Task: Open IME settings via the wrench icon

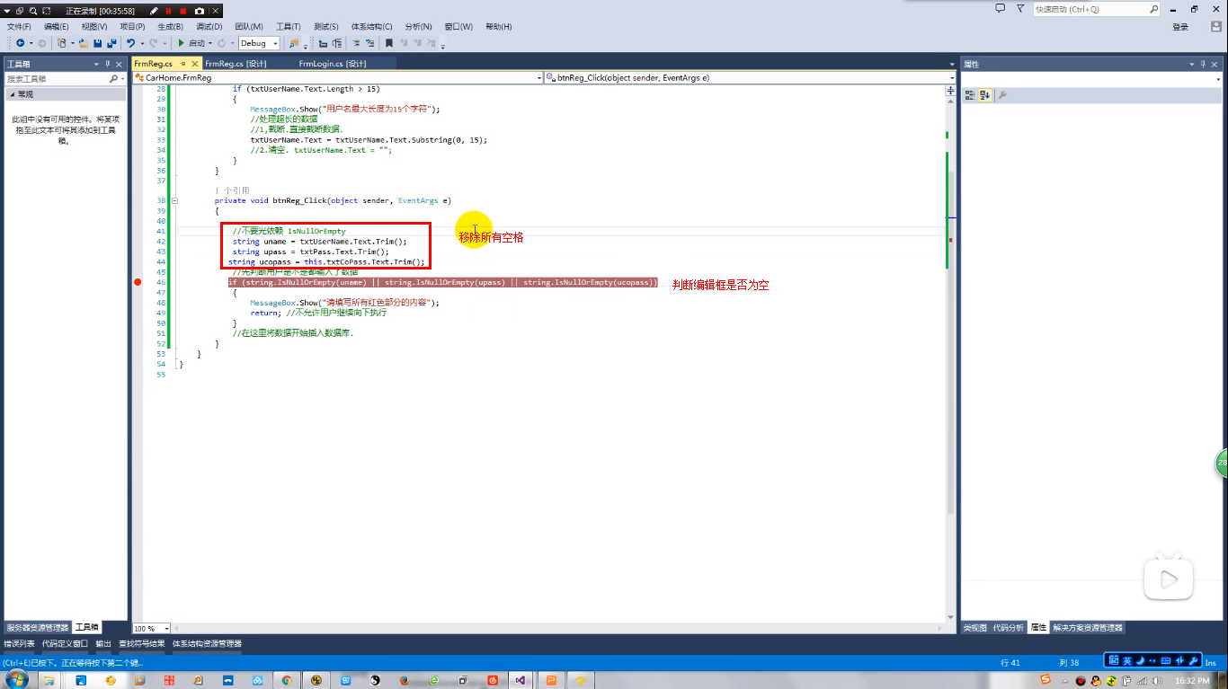Action: click(x=1194, y=660)
